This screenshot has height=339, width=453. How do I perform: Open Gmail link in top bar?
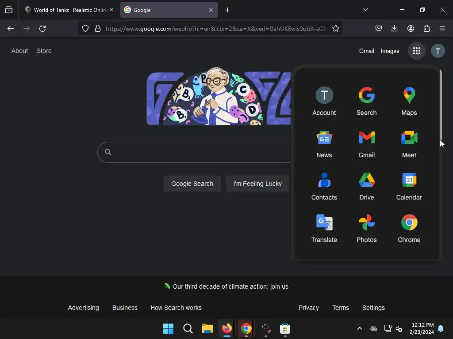coord(367,51)
